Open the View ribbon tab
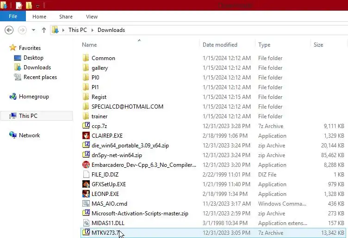Screen dimensions: 348x238 (92, 17)
